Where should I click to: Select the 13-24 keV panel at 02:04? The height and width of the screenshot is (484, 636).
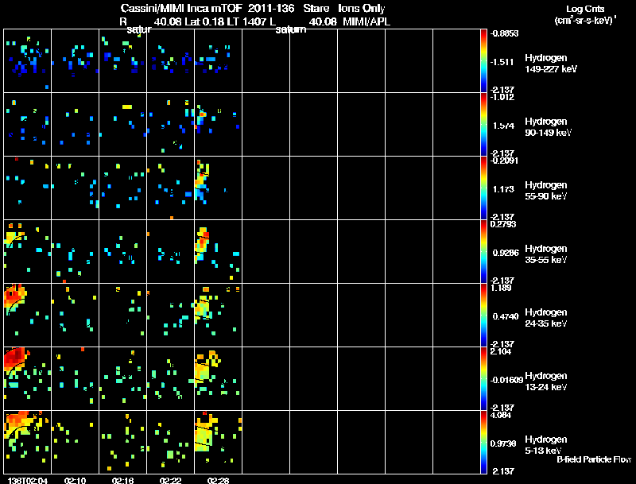[28, 378]
